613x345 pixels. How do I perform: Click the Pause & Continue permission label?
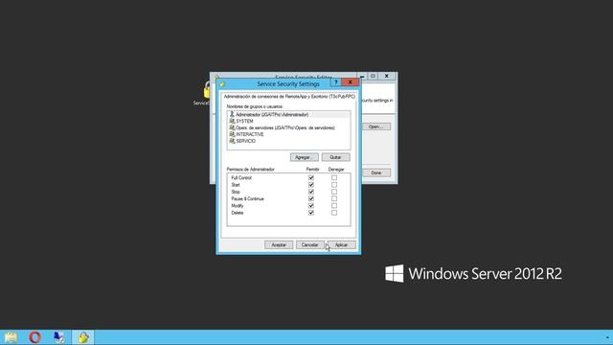(247, 198)
